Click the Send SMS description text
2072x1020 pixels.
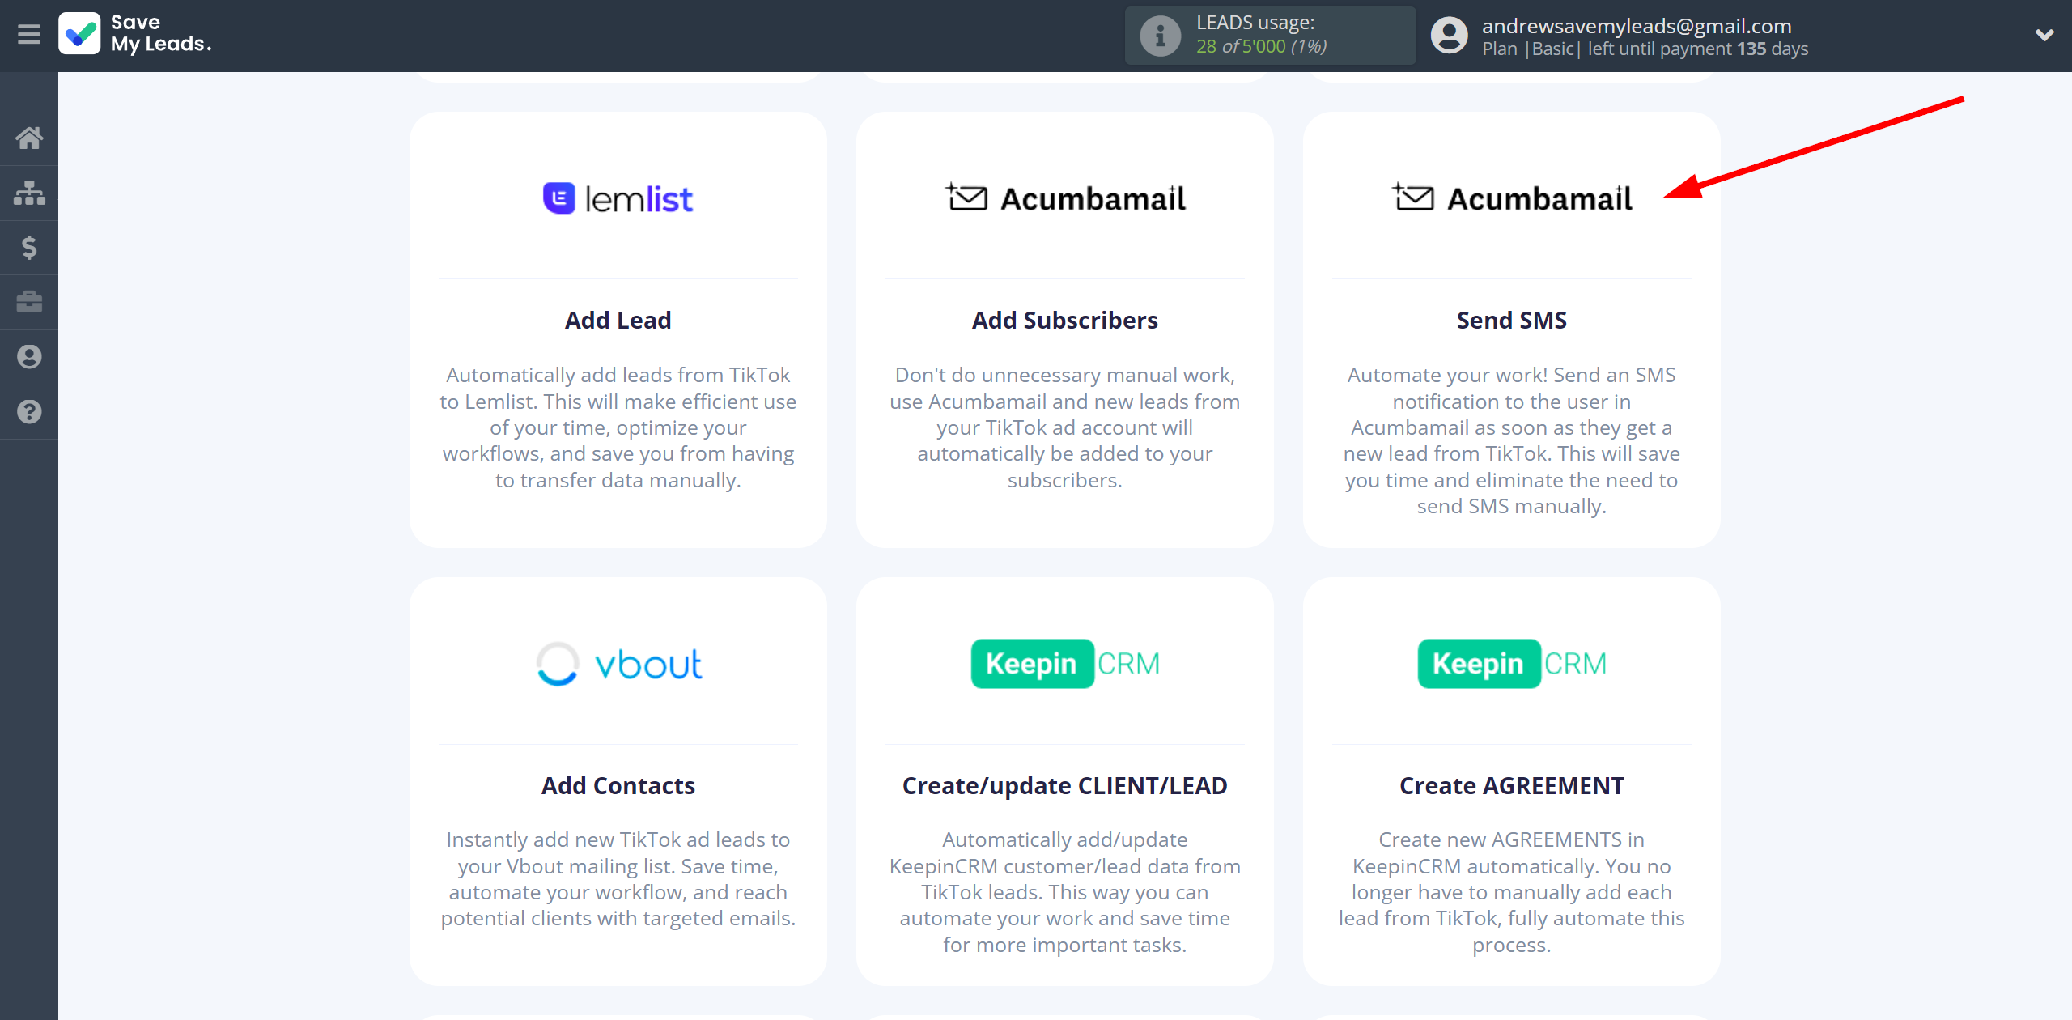tap(1512, 440)
